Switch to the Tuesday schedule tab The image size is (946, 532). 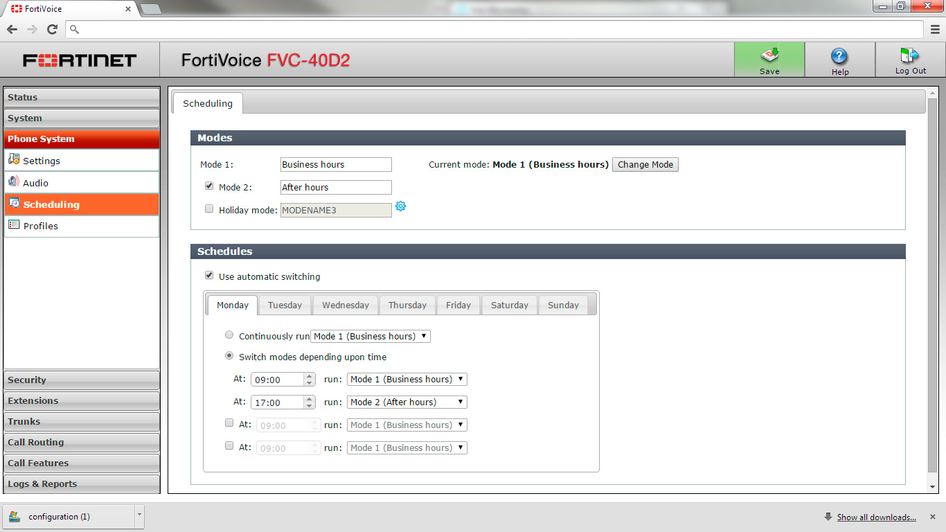(285, 305)
